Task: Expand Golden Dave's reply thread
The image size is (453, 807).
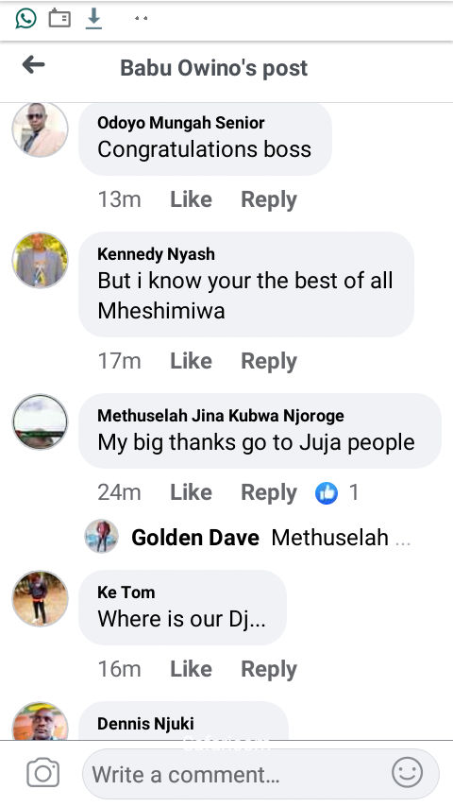Action: [248, 538]
